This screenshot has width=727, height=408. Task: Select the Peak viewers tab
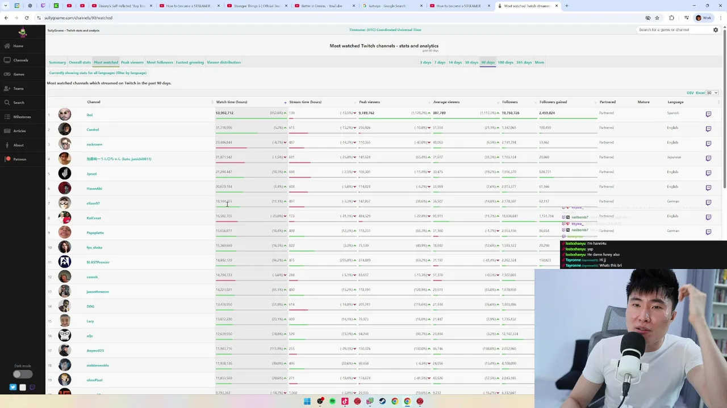(x=132, y=62)
